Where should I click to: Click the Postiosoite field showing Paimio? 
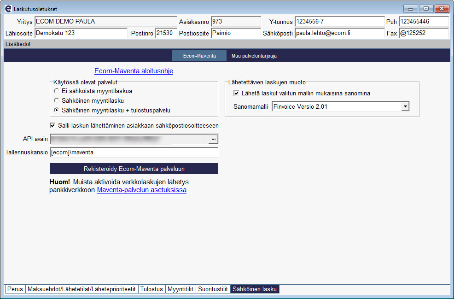coord(236,33)
